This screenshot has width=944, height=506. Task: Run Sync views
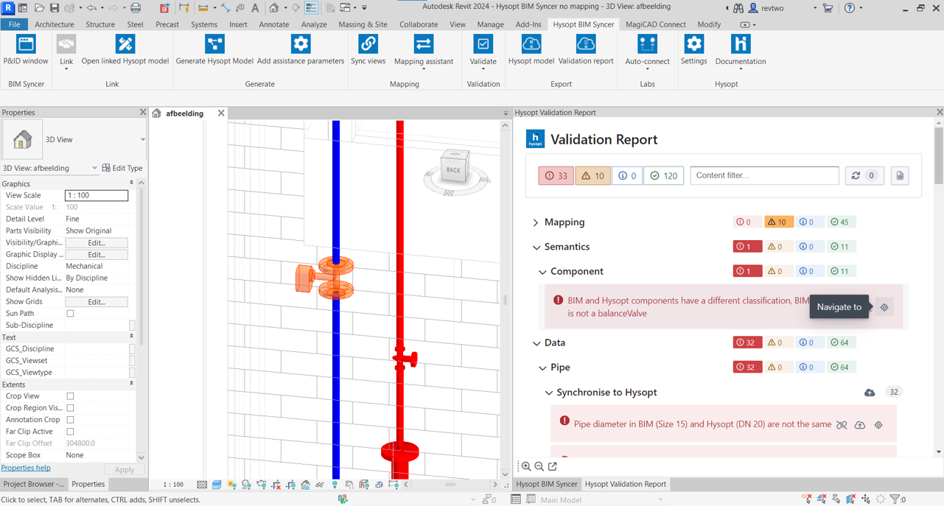click(x=368, y=51)
